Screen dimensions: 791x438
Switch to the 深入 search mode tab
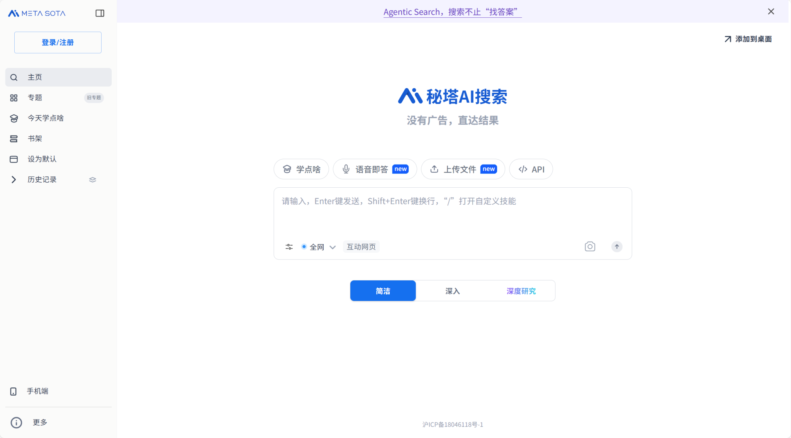click(x=452, y=290)
